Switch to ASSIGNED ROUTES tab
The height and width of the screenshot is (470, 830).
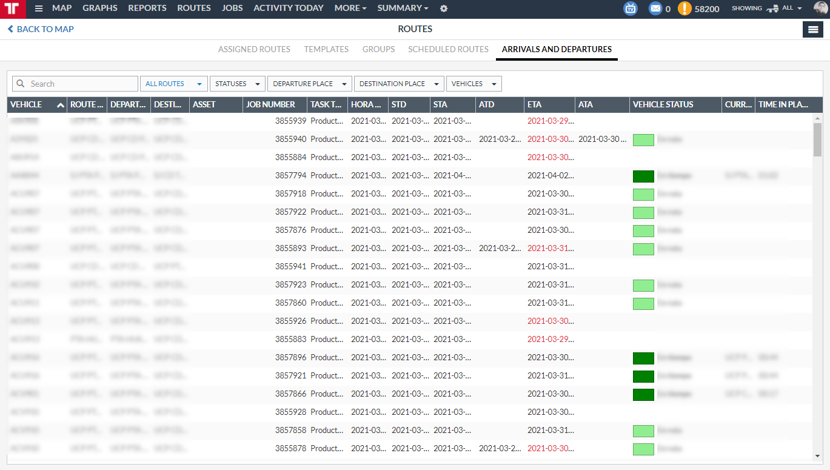point(254,49)
